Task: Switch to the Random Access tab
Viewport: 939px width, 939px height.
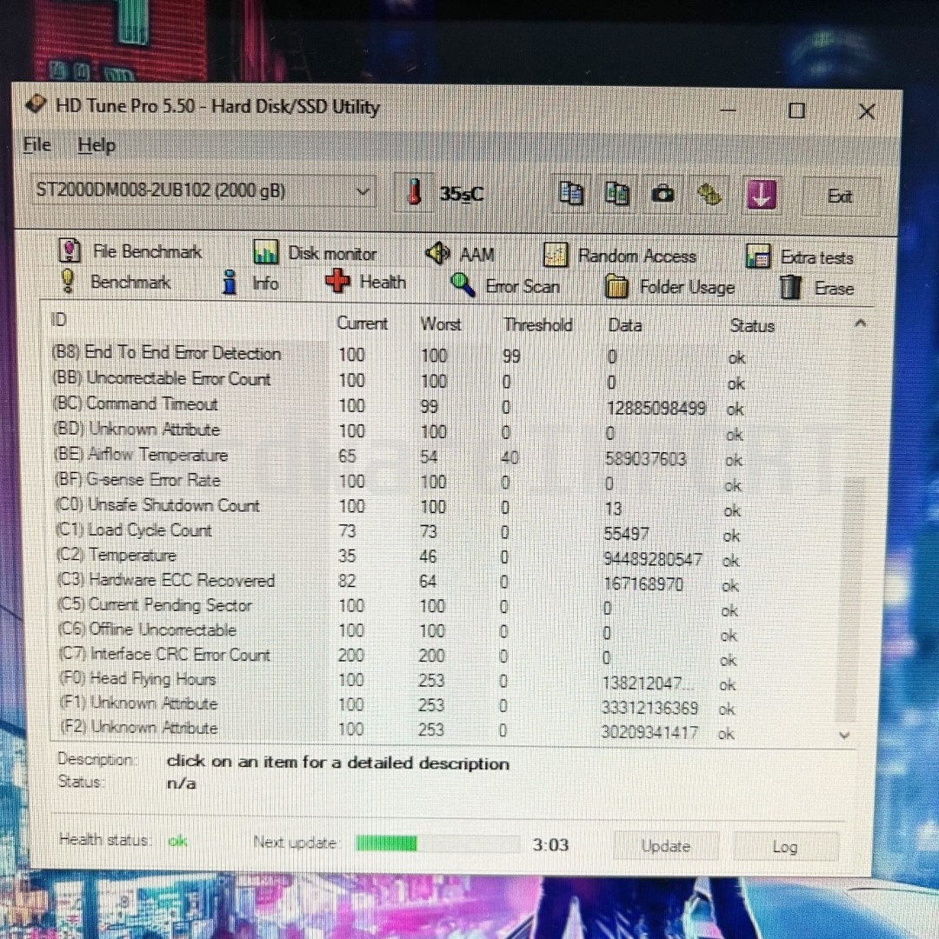Action: pyautogui.click(x=620, y=256)
